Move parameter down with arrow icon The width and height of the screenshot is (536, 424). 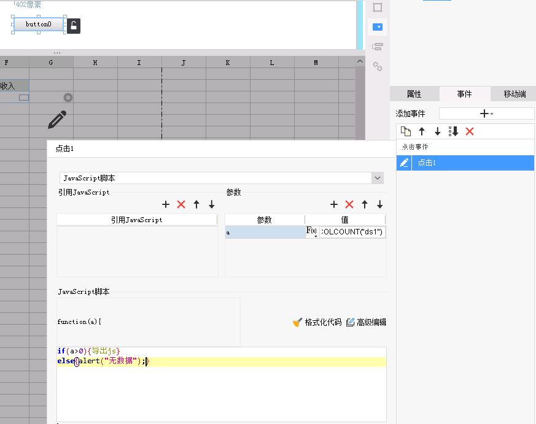point(380,204)
